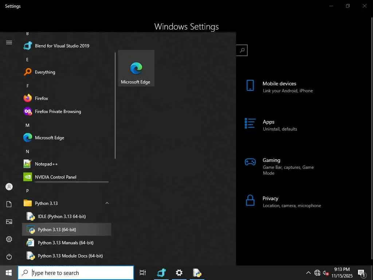Jump to letter M app group
Image resolution: width=373 pixels, height=280 pixels.
click(27, 125)
